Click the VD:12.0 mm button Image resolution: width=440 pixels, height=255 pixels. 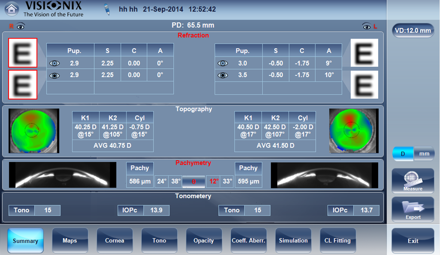pyautogui.click(x=412, y=30)
